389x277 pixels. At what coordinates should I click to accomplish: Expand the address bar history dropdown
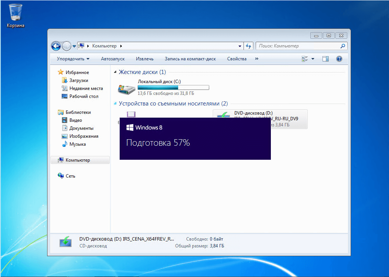(240, 46)
